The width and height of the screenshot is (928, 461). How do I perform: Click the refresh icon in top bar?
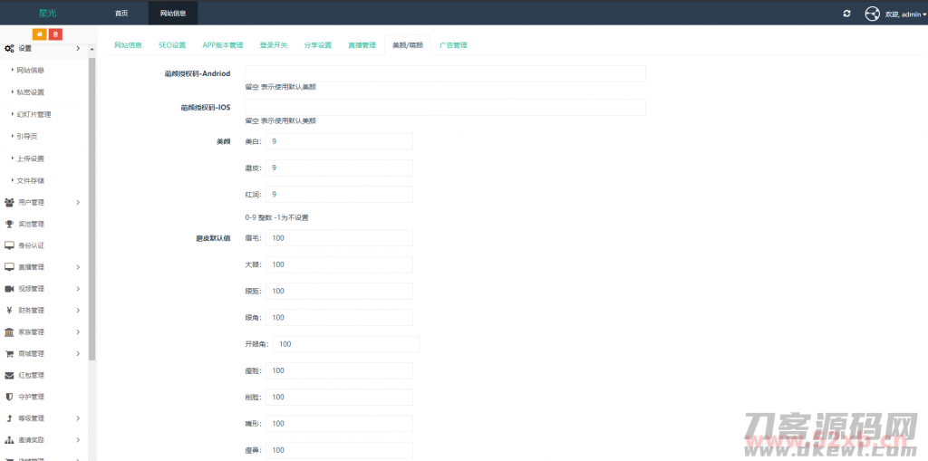click(x=847, y=14)
